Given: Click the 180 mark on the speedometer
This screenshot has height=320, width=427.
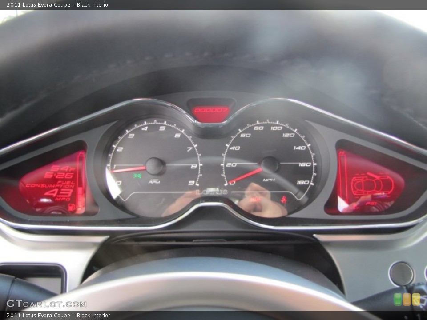Looking at the screenshot, I should [x=303, y=182].
